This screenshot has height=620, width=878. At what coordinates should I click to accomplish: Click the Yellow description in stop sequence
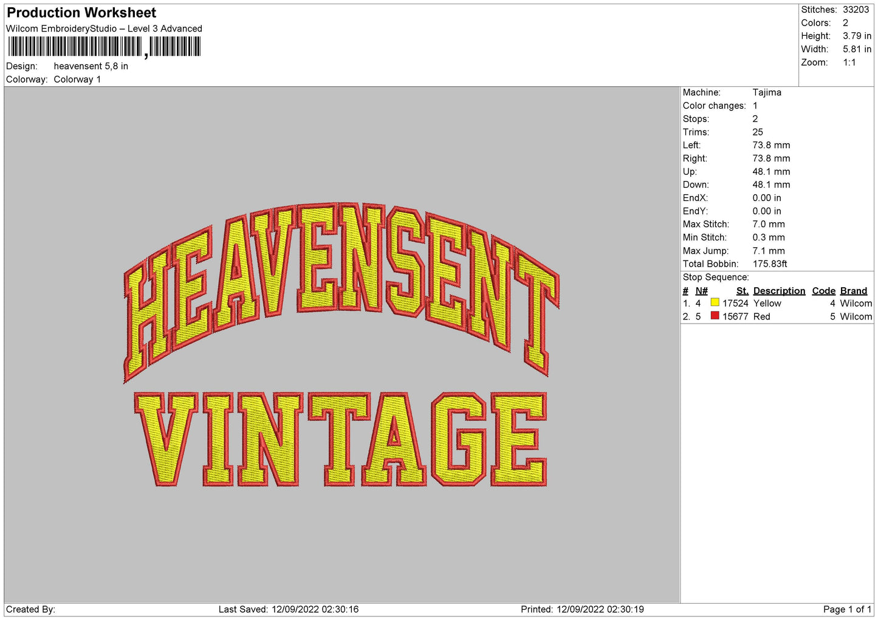pos(767,304)
